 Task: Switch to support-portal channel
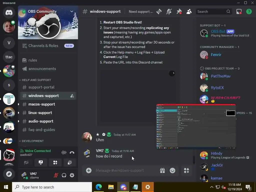click(x=48, y=87)
